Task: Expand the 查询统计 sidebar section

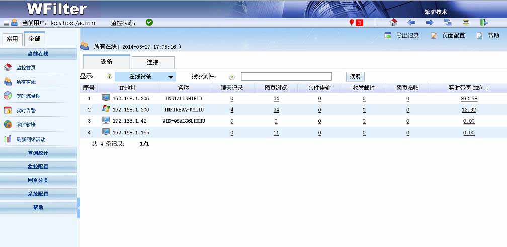Action: point(38,153)
